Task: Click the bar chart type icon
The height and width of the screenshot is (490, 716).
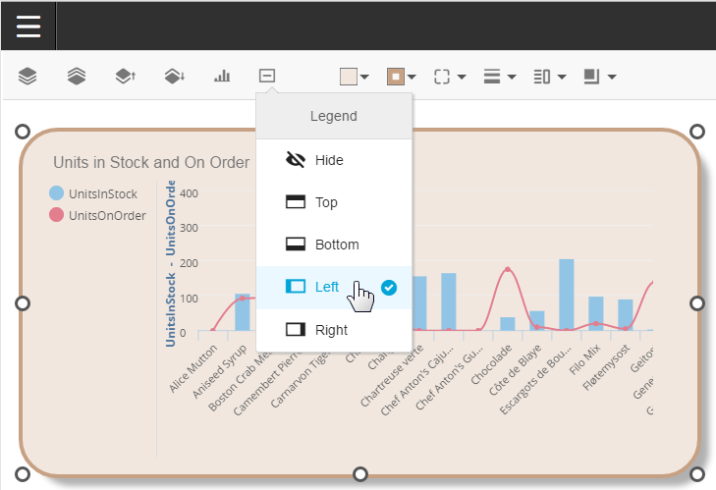Action: pos(222,76)
